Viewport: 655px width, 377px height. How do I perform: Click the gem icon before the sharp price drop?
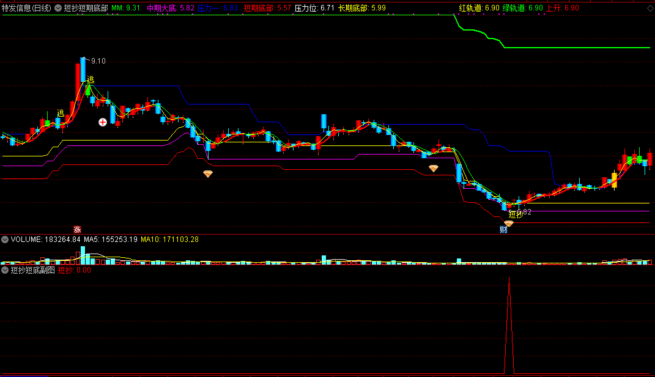click(433, 168)
